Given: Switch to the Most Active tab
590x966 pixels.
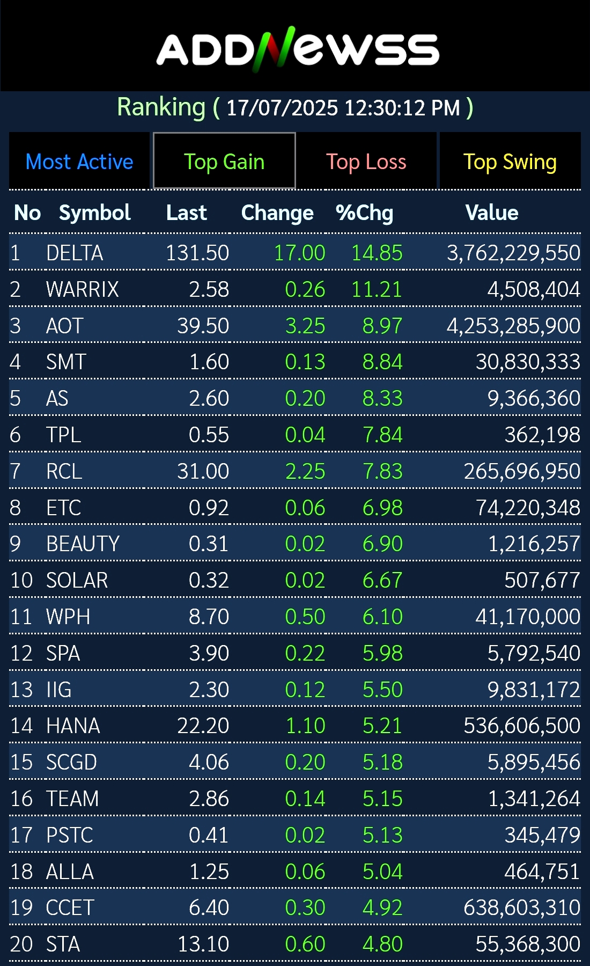Looking at the screenshot, I should point(79,162).
